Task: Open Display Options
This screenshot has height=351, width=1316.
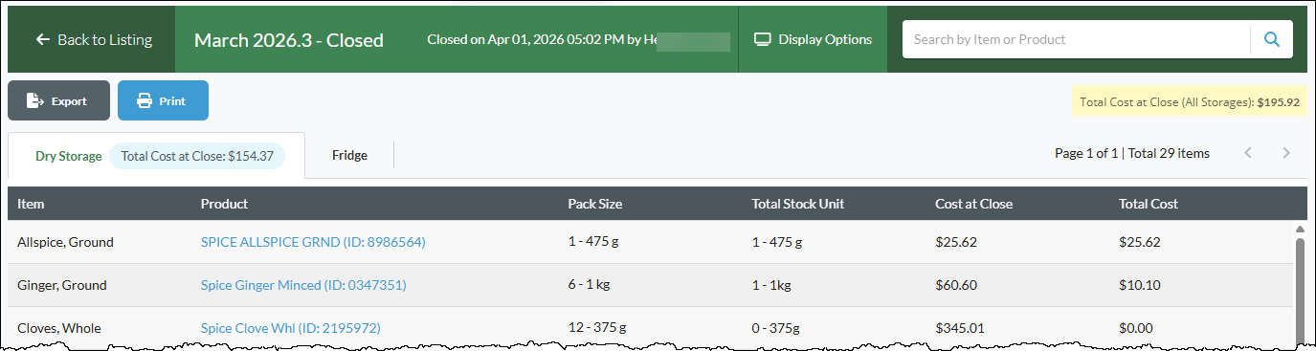Action: pyautogui.click(x=813, y=39)
